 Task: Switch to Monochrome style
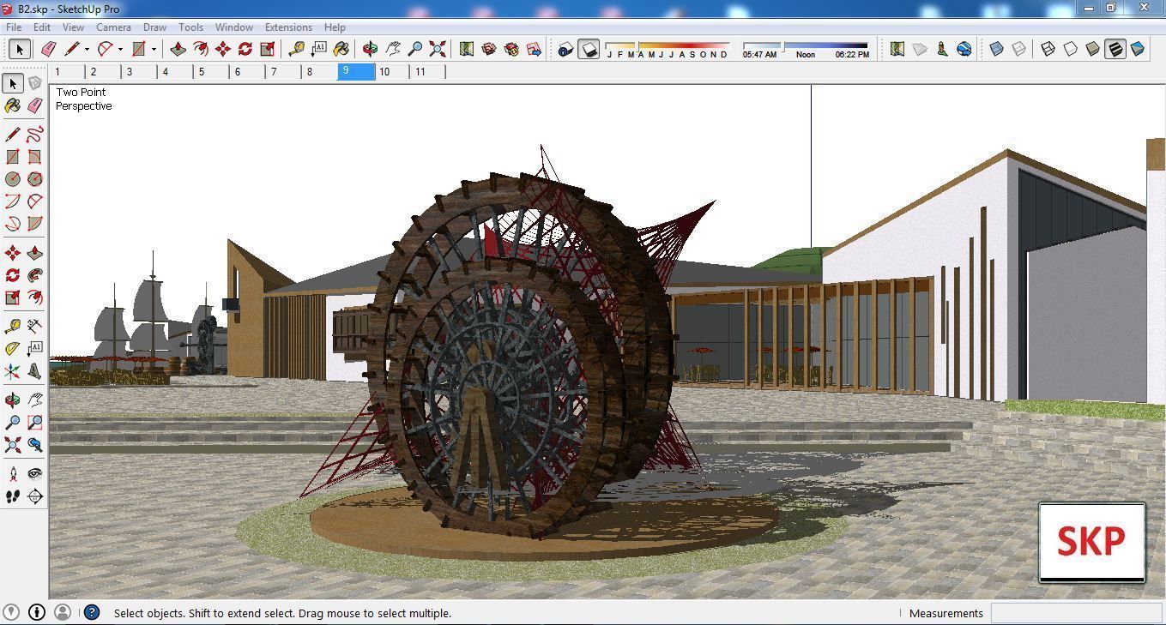point(1137,49)
